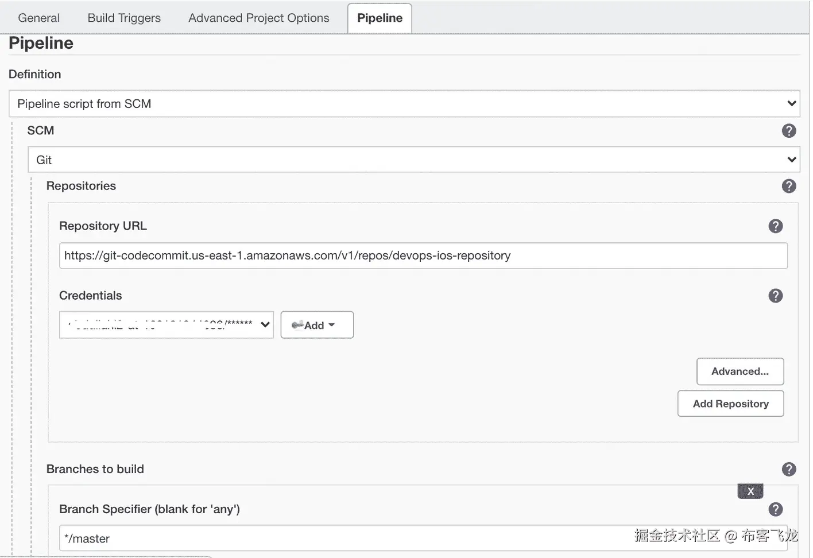The height and width of the screenshot is (558, 813).
Task: Click the Advanced... button
Action: pos(740,371)
